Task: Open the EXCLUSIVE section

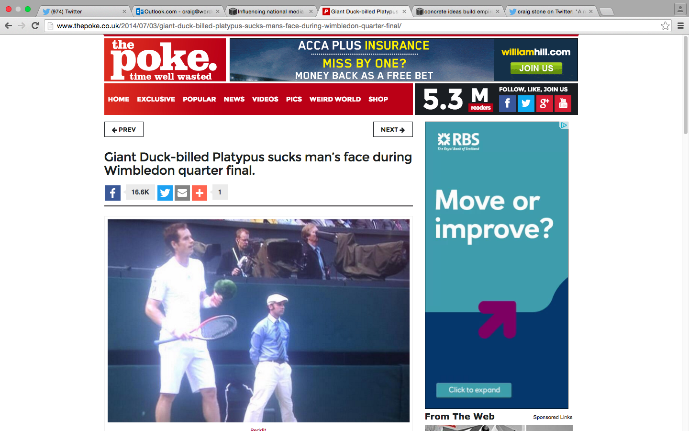Action: pos(156,99)
